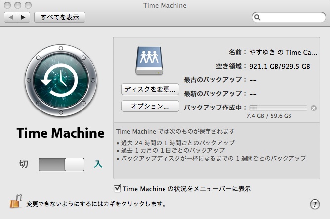Click the 入 label beside the switch
330x219 pixels.
(x=98, y=164)
